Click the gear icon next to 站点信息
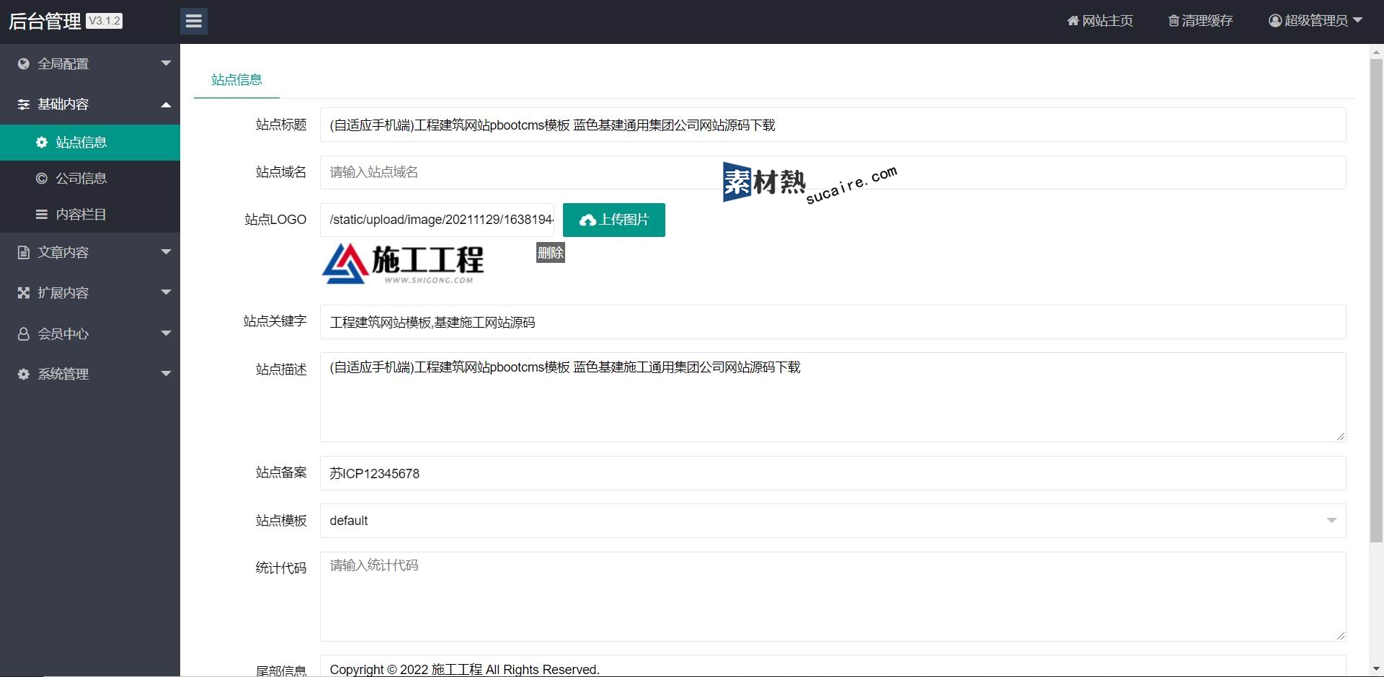The image size is (1384, 677). click(42, 143)
